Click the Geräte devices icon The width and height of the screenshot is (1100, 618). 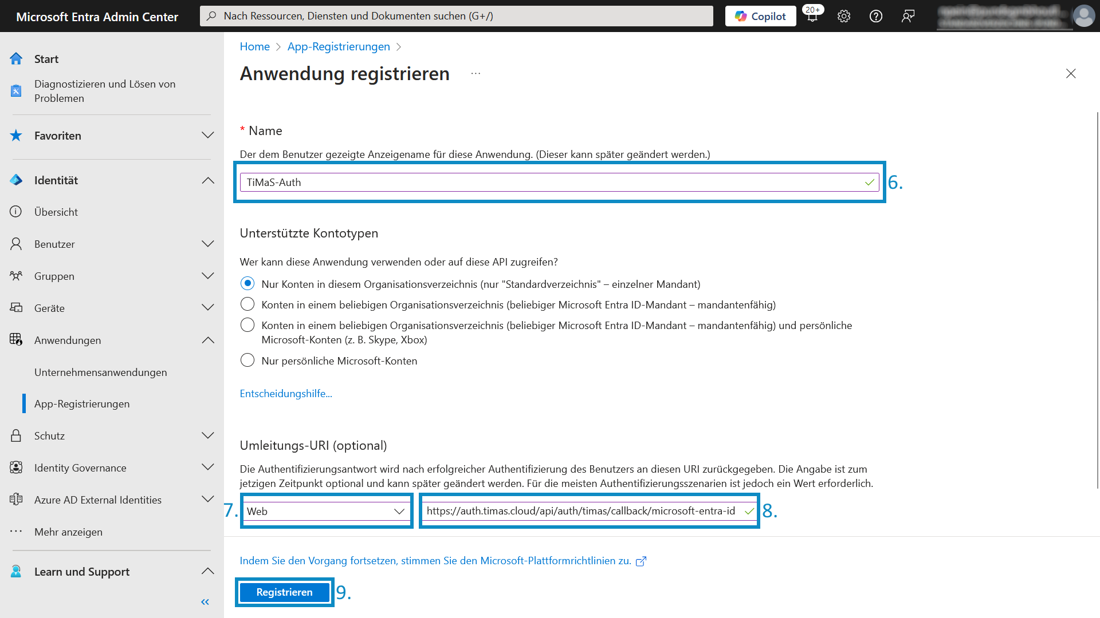16,308
